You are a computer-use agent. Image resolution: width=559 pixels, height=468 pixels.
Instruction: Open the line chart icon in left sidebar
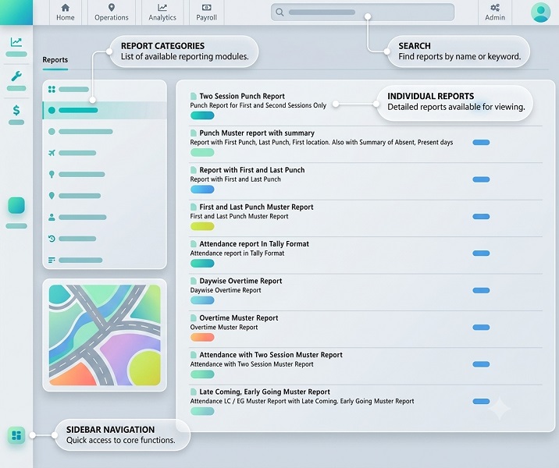(x=16, y=42)
